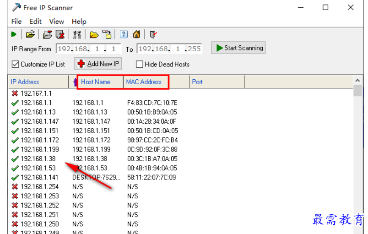Click the exit door toolbar icon
Image resolution: width=368 pixels, height=234 pixels.
click(153, 34)
